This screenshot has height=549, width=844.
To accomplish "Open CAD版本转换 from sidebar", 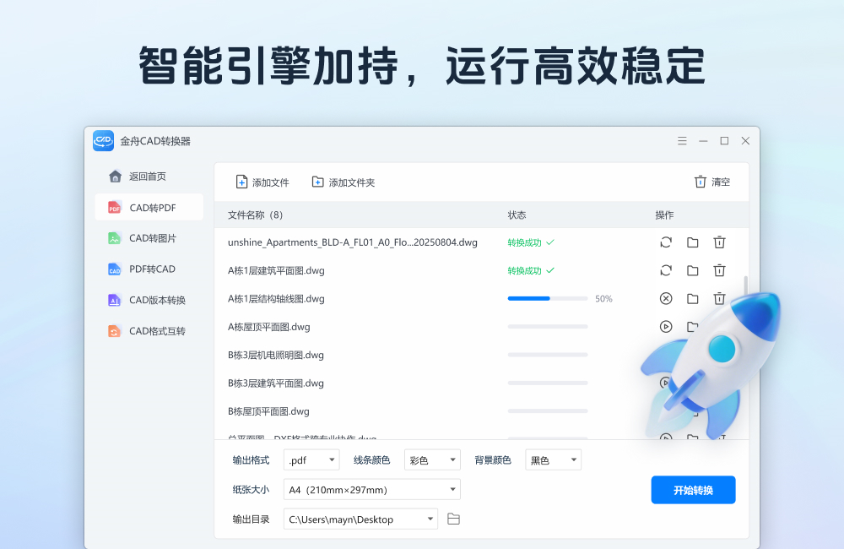I will click(149, 300).
